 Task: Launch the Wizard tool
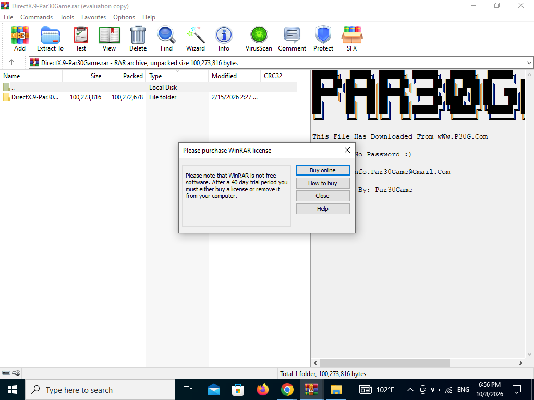click(x=196, y=39)
